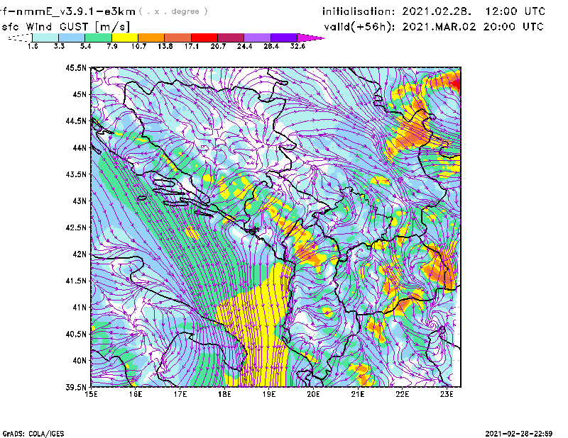Click the magenta arrow tip of the legend
The width and height of the screenshot is (568, 438).
pos(310,38)
